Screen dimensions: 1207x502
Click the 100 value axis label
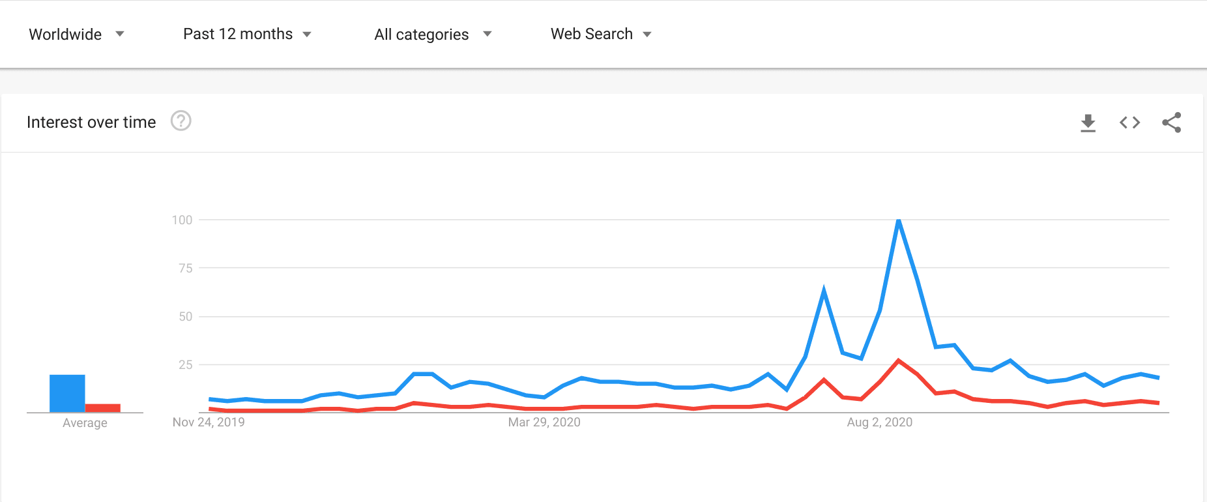click(x=182, y=220)
